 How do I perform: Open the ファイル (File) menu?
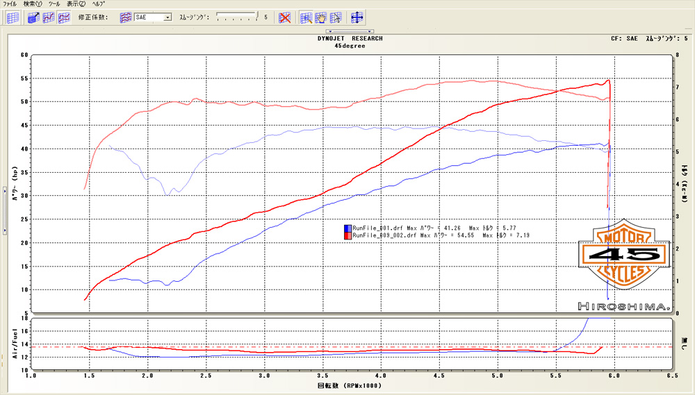point(10,4)
